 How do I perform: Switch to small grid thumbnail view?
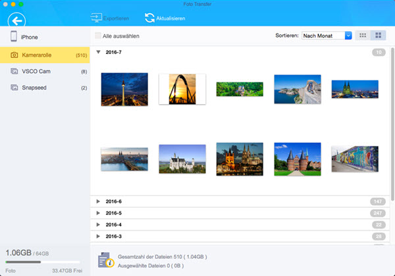coord(363,36)
